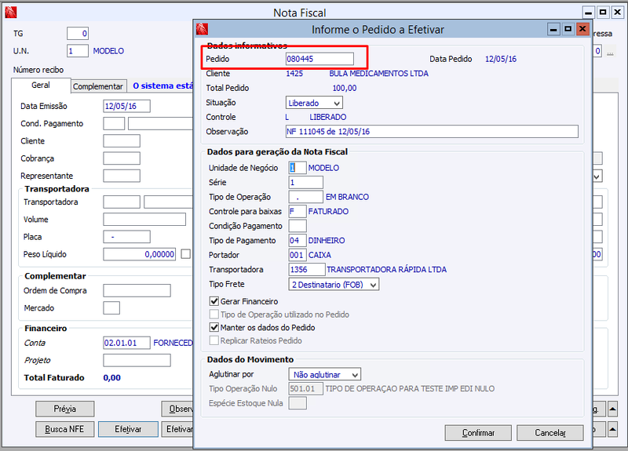The image size is (628, 451).
Task: Click the dialog Transportadora code field 1356
Action: tap(307, 270)
